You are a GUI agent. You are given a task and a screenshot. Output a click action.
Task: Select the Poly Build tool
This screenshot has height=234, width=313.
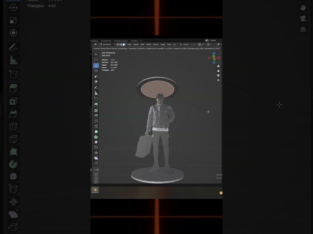96,132
